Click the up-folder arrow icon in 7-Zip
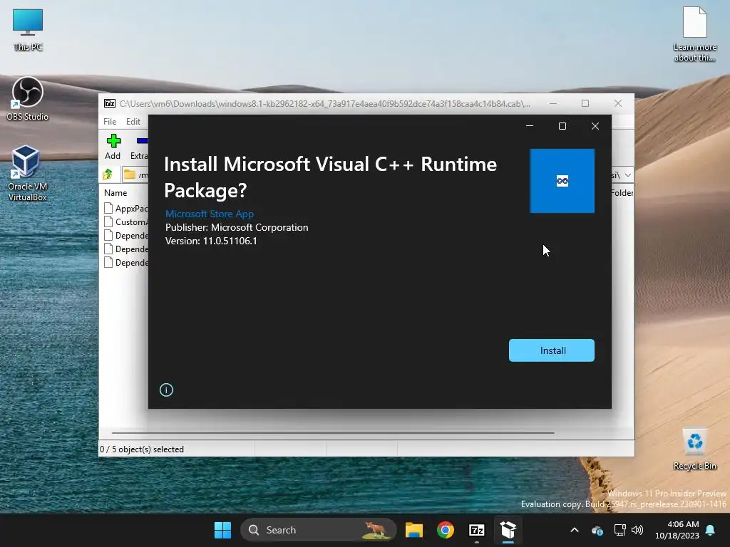 (108, 174)
